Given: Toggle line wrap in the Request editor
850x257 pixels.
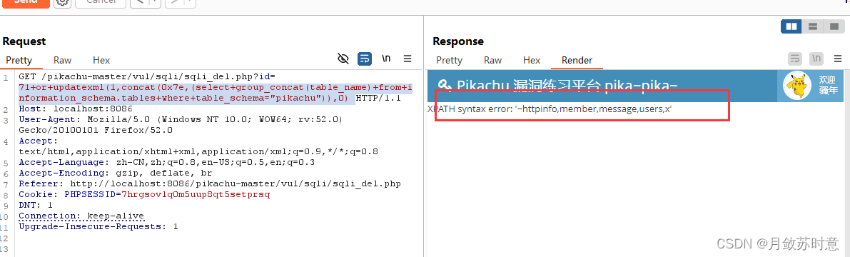Looking at the screenshot, I should pos(365,59).
